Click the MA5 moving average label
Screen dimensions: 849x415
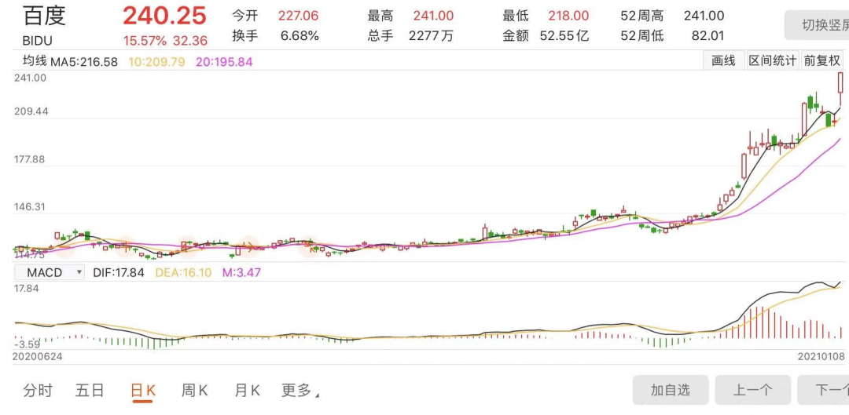[84, 62]
